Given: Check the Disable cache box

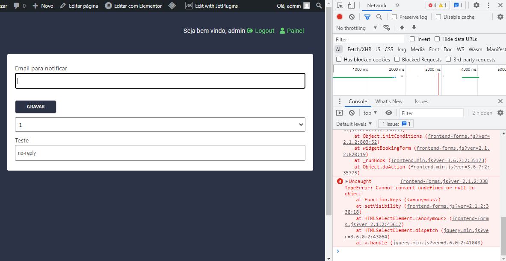Looking at the screenshot, I should (x=438, y=17).
